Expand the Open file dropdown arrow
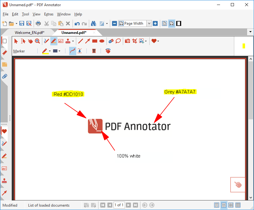This screenshot has width=254, height=210. click(x=16, y=24)
